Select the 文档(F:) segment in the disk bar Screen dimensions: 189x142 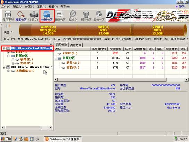coord(157,30)
